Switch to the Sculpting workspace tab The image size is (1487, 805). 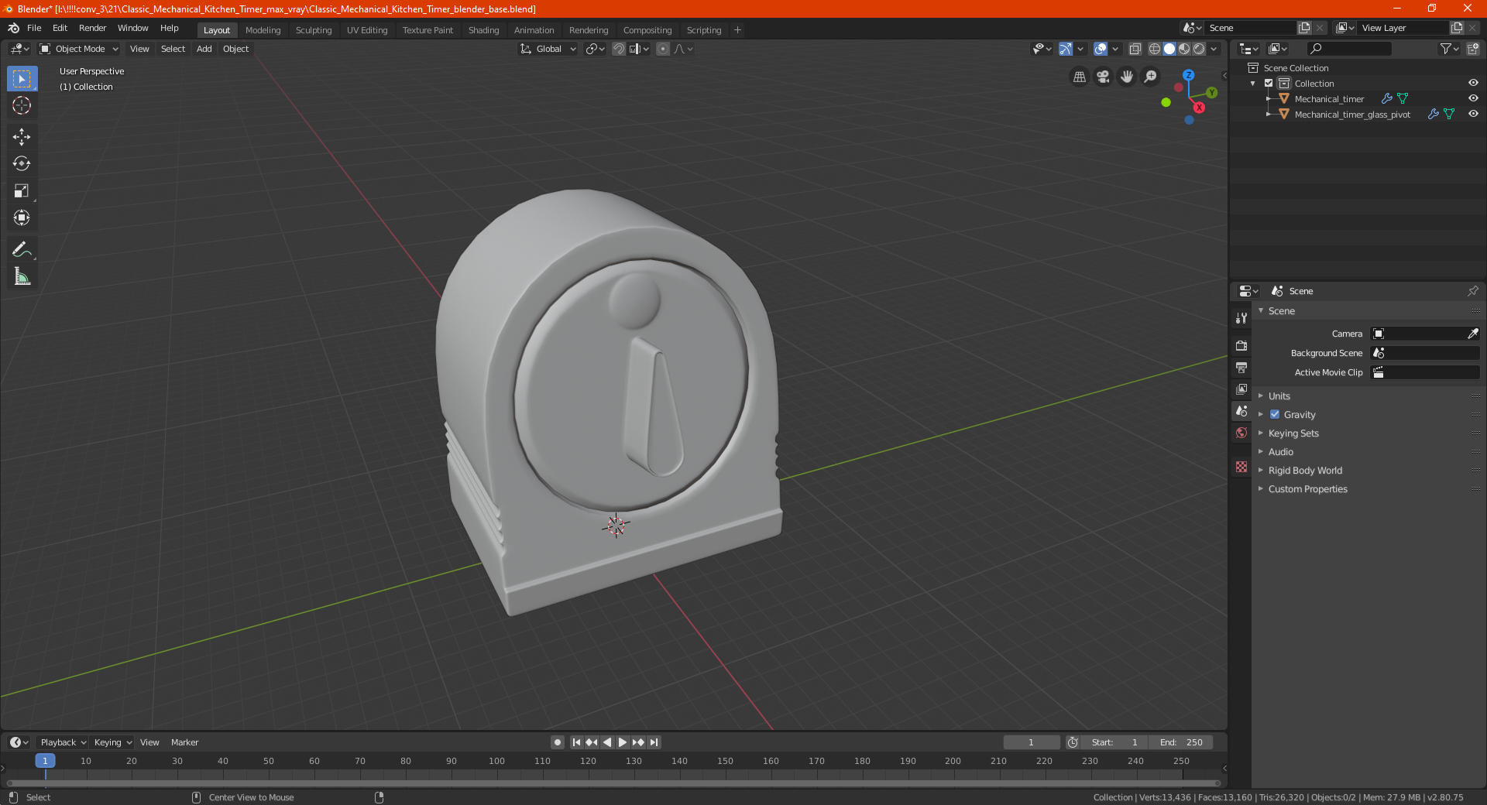coord(314,30)
